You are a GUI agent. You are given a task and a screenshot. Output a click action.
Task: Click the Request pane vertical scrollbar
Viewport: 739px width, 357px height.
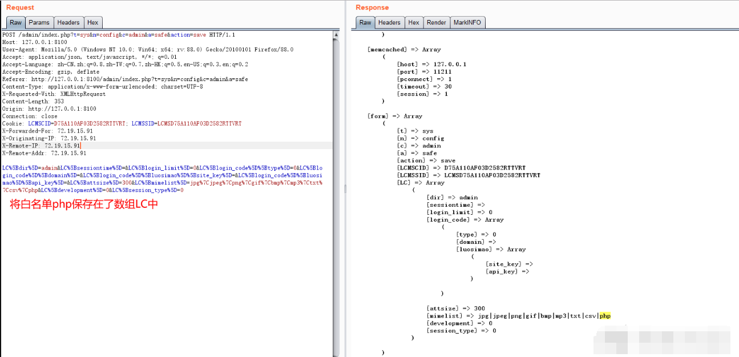(x=337, y=194)
